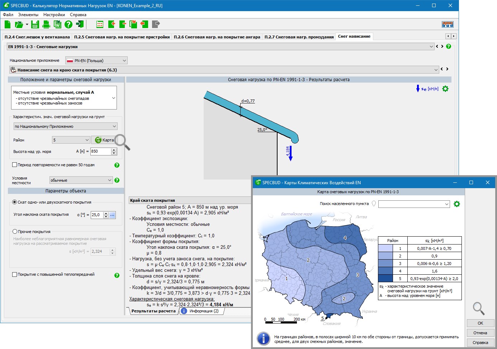This screenshot has width=497, height=349.
Task: Open the 'Настройки' menu
Action: pos(54,15)
